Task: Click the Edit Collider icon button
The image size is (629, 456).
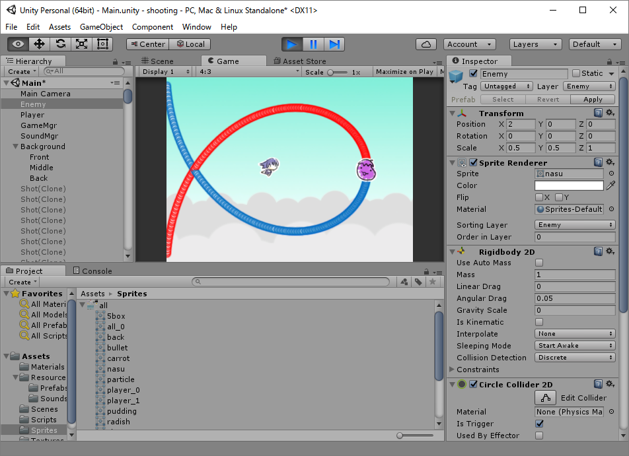Action: coord(545,398)
